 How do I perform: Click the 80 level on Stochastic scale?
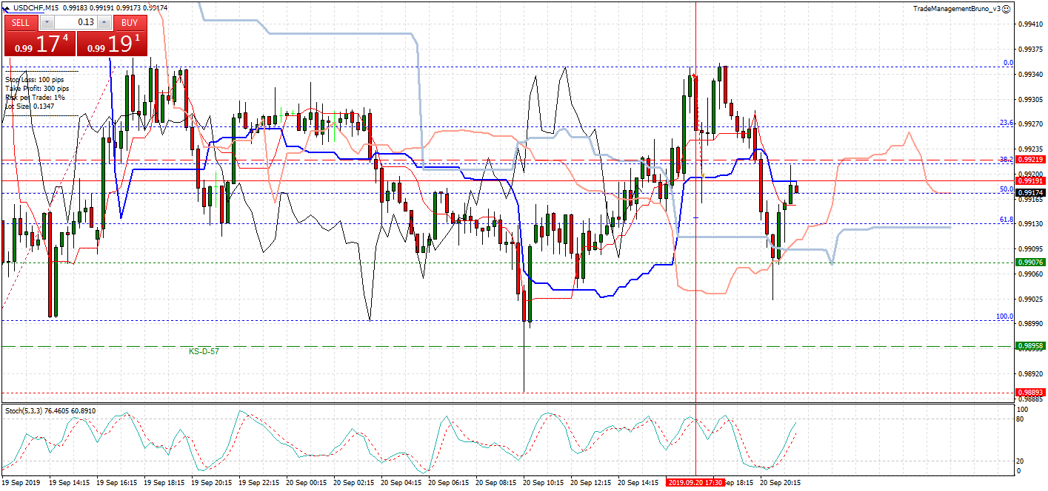coord(1020,419)
